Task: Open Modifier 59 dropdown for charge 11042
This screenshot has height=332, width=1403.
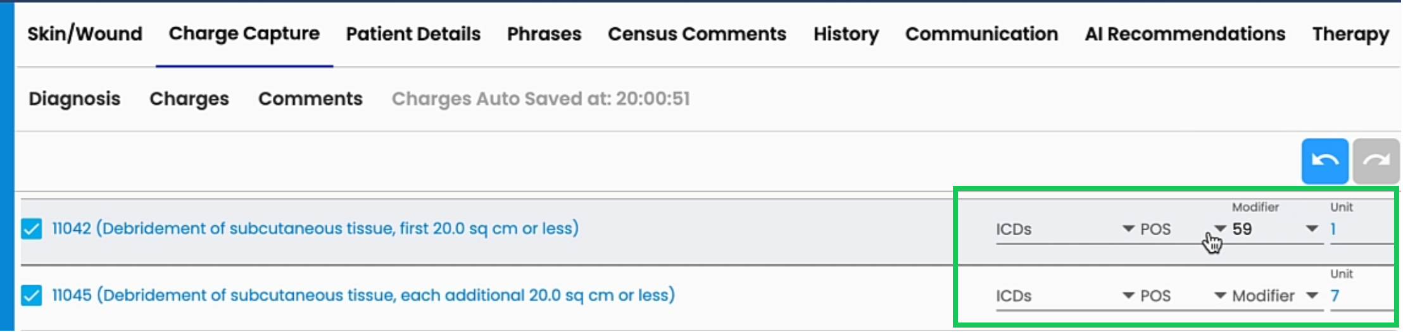Action: [1274, 230]
